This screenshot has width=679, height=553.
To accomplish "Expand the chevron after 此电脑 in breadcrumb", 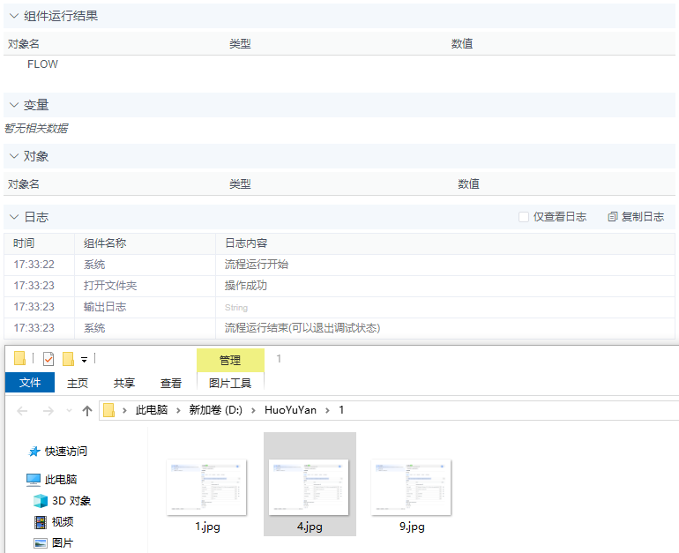I will (178, 410).
